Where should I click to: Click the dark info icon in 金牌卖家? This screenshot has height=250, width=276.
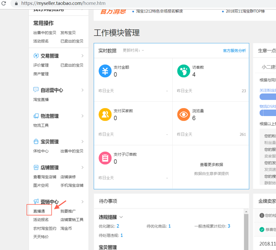coord(262,215)
